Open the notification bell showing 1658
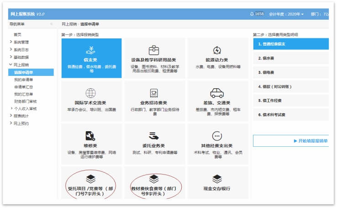Image resolution: width=337 pixels, height=208 pixels. coord(252,14)
